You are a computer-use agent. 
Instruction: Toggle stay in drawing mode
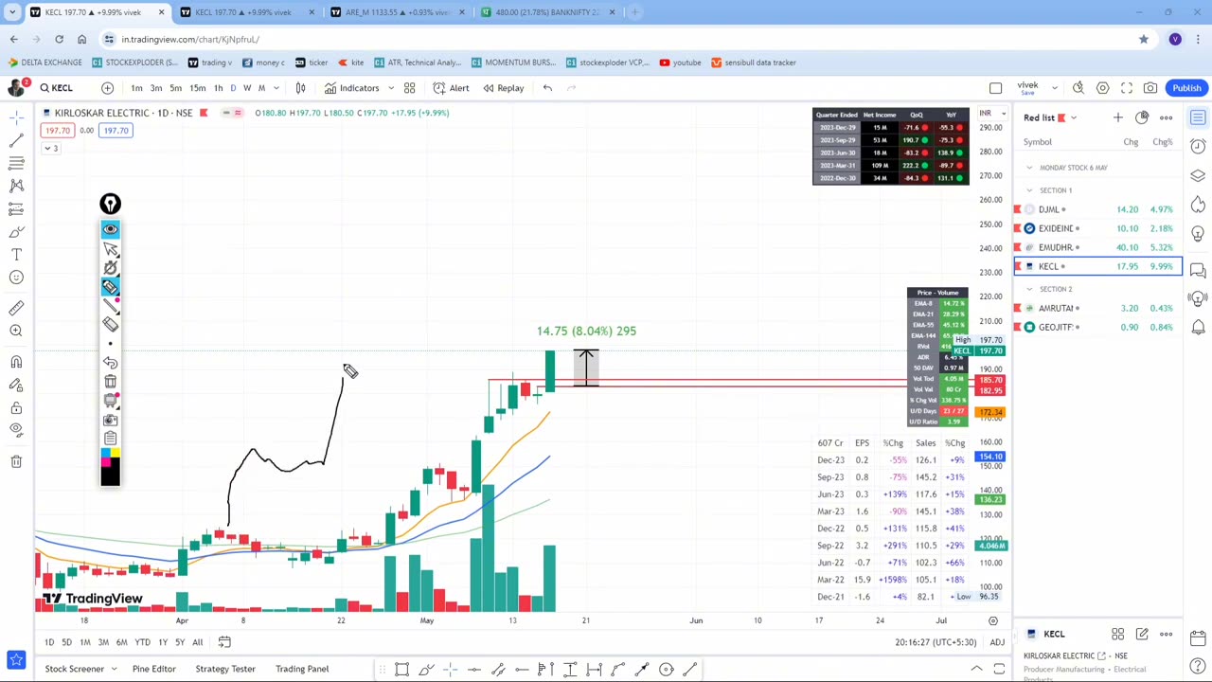[x=16, y=385]
